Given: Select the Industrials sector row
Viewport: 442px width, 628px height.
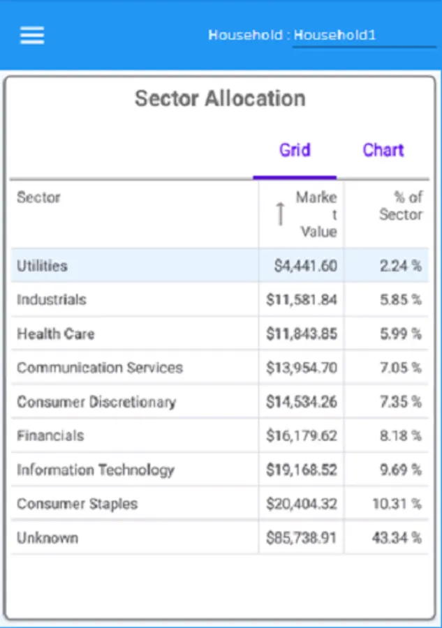Looking at the screenshot, I should [x=52, y=300].
